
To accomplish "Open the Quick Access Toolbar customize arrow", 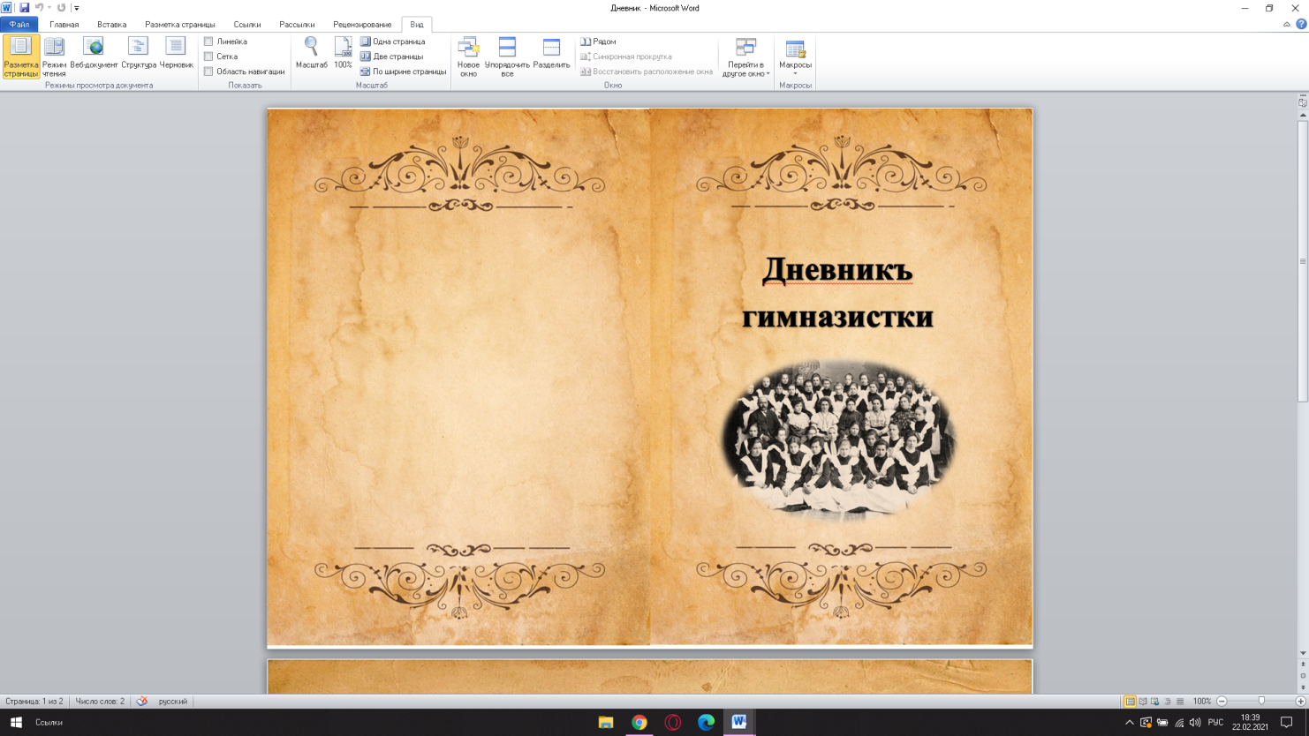I will (x=77, y=8).
